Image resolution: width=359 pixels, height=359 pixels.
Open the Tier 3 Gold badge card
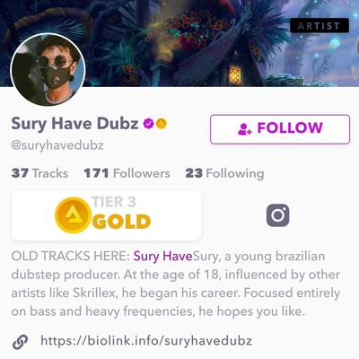coord(106,215)
